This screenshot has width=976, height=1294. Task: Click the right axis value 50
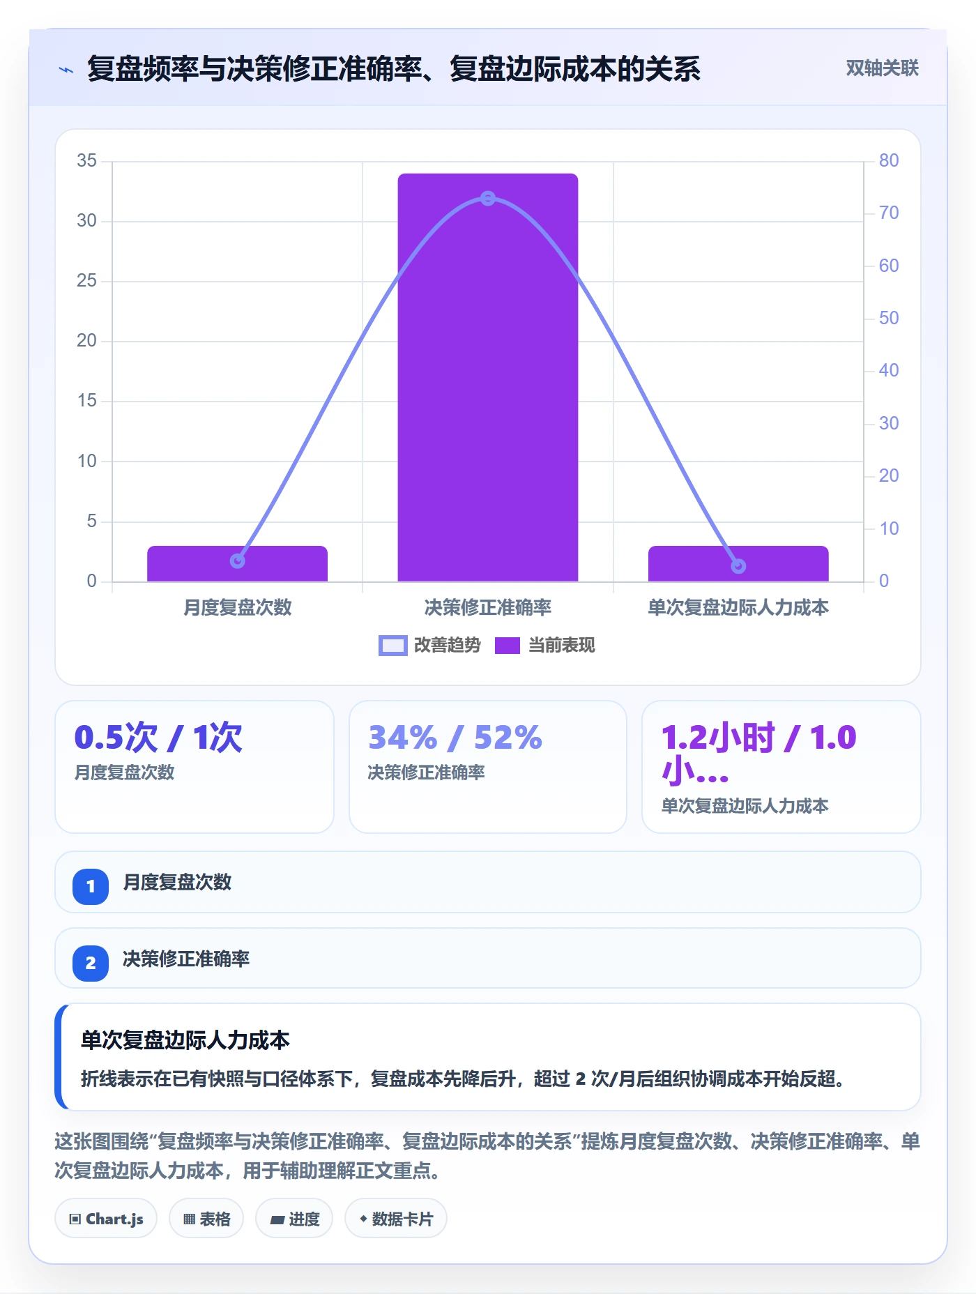pos(889,319)
